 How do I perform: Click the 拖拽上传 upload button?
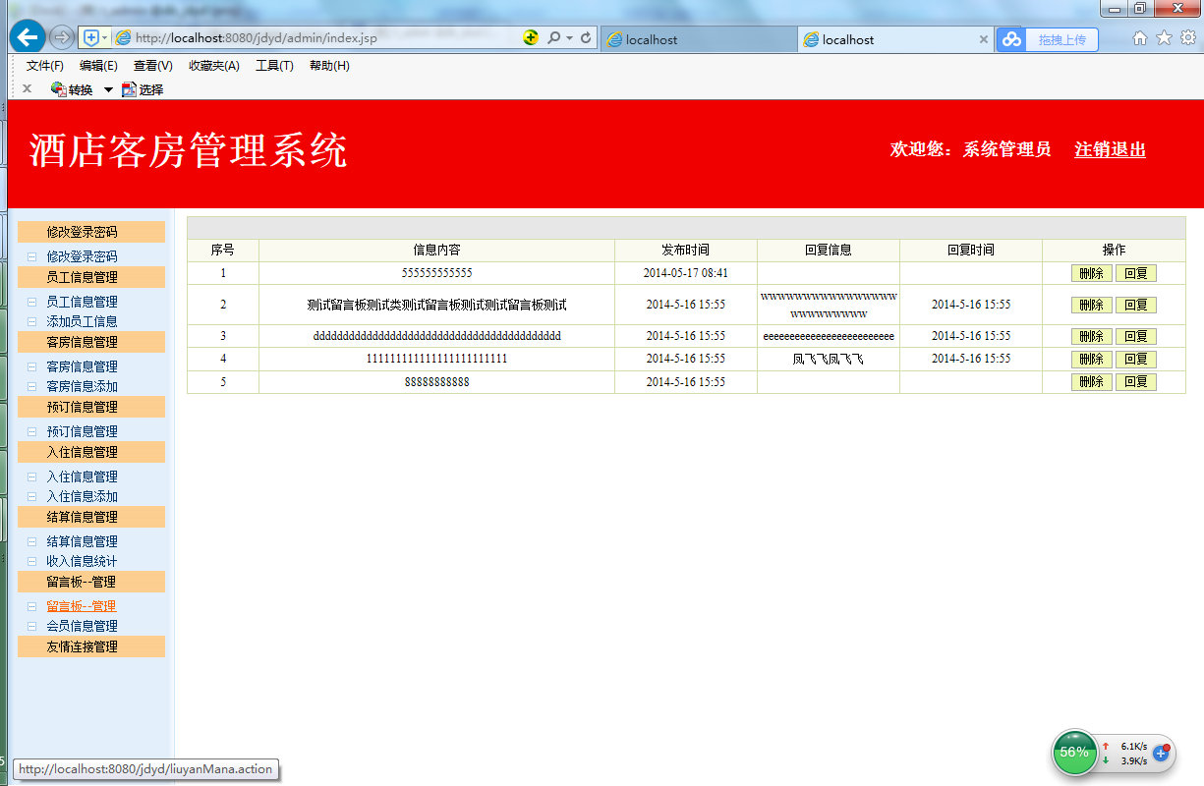pos(1061,39)
